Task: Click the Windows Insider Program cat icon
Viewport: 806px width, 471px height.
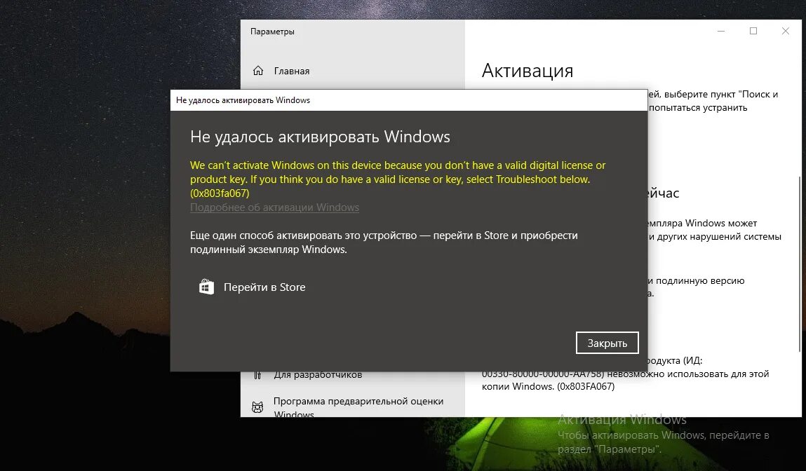Action: pyautogui.click(x=257, y=407)
